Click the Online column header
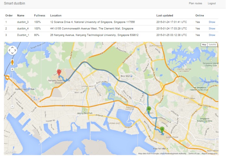This screenshot has height=161, width=226. (200, 15)
